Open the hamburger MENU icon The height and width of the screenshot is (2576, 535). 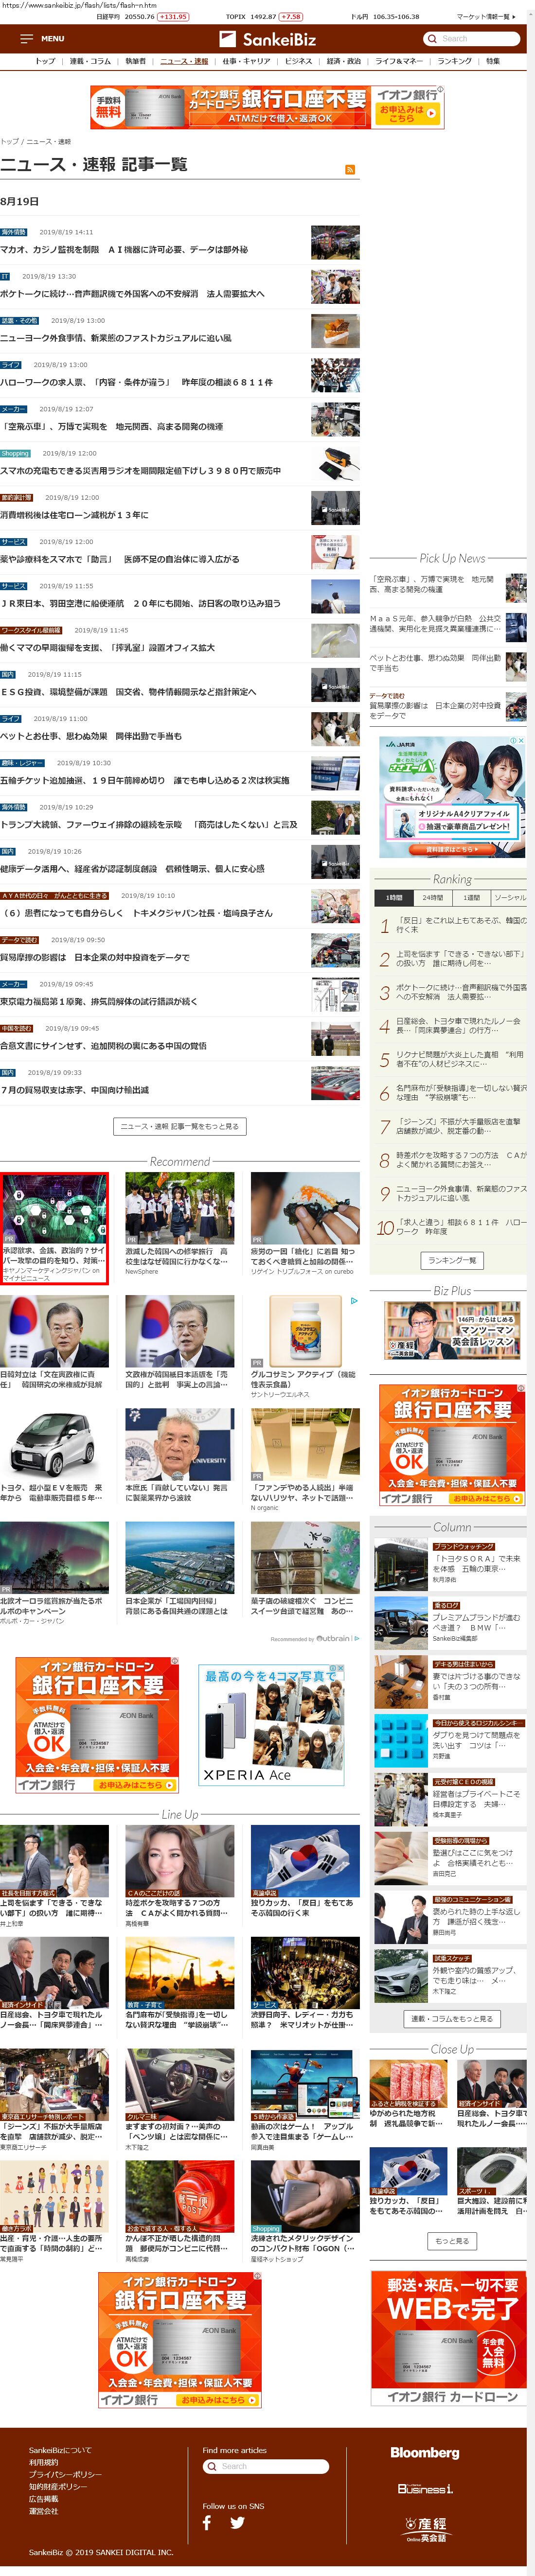click(27, 39)
